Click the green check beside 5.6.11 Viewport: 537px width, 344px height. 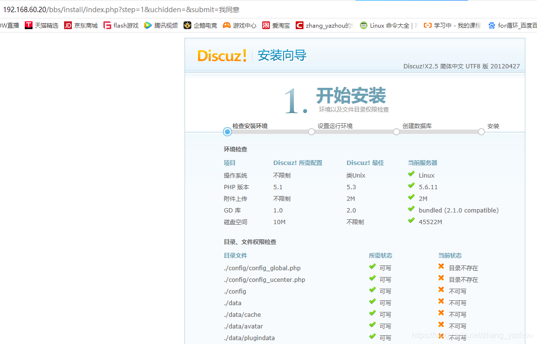point(411,186)
